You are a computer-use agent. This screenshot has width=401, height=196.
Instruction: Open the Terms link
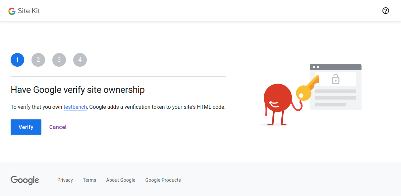(89, 180)
